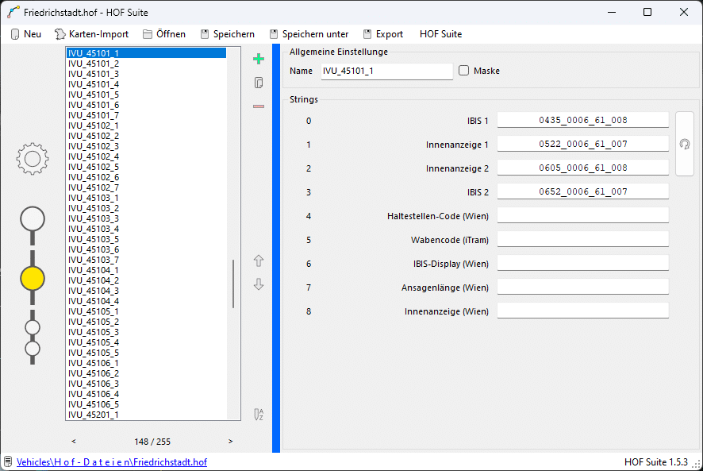Click the entry list vertical scrollbar thumb

pyautogui.click(x=233, y=284)
